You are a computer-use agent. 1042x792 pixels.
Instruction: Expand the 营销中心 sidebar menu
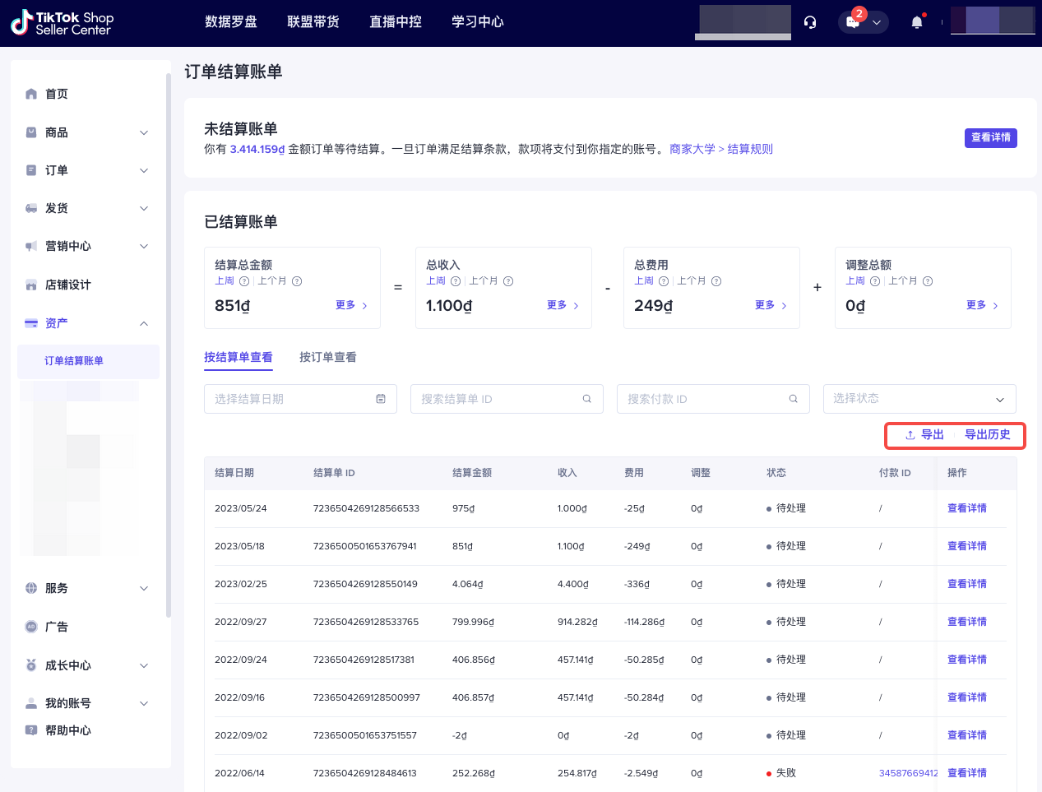tap(144, 246)
